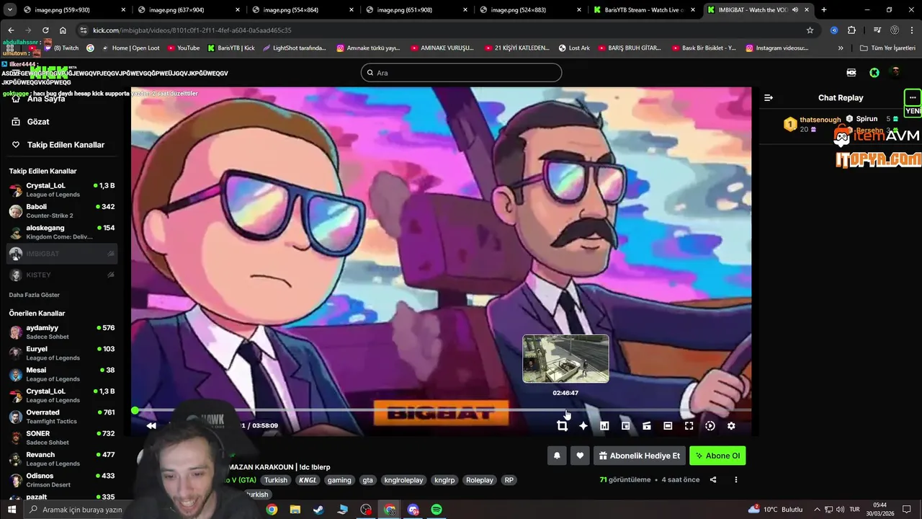This screenshot has height=519, width=922.
Task: Open Spotify from the taskbar
Action: point(437,510)
